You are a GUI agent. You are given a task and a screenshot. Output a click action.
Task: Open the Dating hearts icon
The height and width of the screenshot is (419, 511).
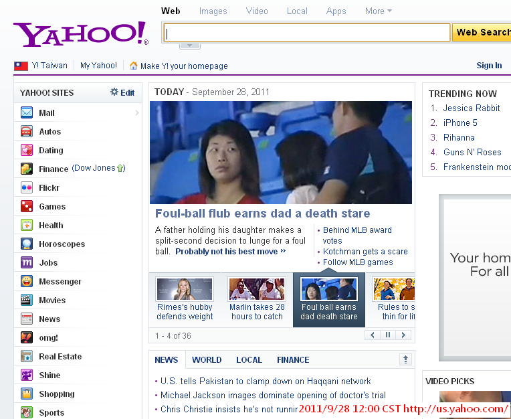coord(27,150)
